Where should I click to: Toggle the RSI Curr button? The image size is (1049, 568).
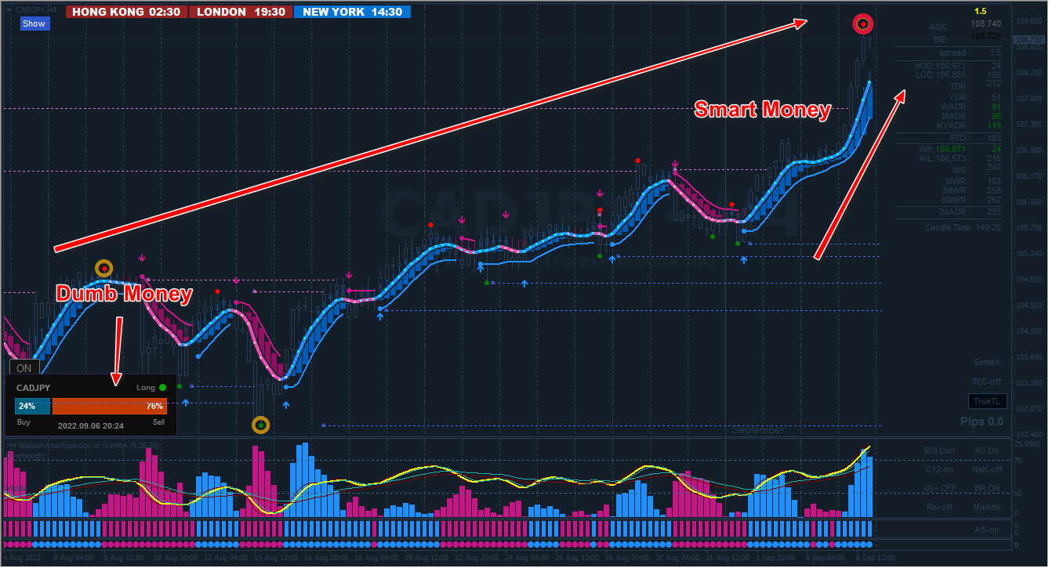click(940, 450)
